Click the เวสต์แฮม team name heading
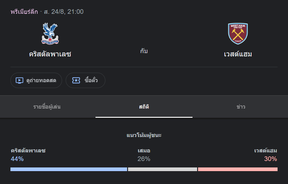This screenshot has width=288, height=184. click(238, 54)
